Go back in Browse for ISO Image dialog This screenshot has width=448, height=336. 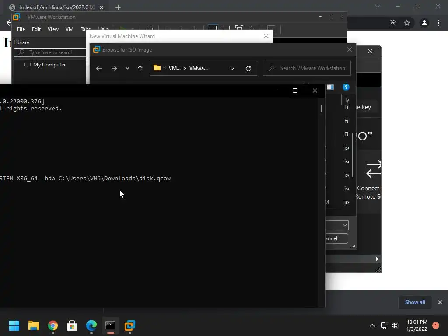99,68
